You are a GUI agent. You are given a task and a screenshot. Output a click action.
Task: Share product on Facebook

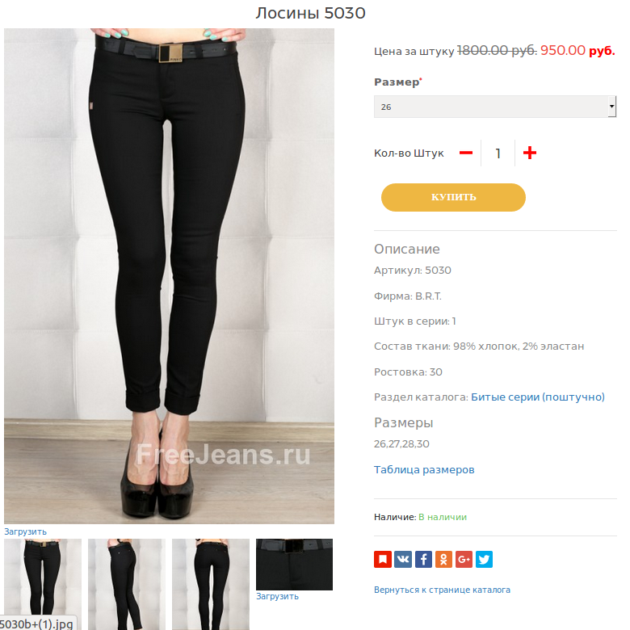point(423,559)
